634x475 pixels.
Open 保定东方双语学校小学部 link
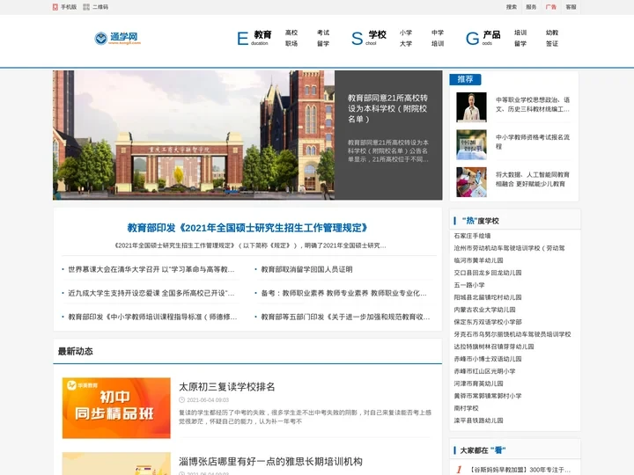488,322
